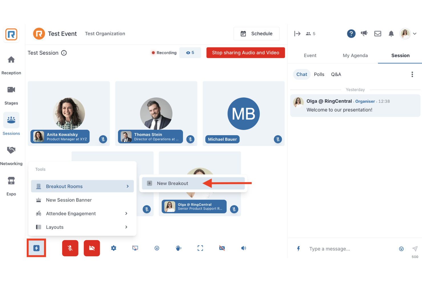Screen dimensions: 422x282
Task: Expand Breakout Rooms submenu
Action: coord(82,186)
